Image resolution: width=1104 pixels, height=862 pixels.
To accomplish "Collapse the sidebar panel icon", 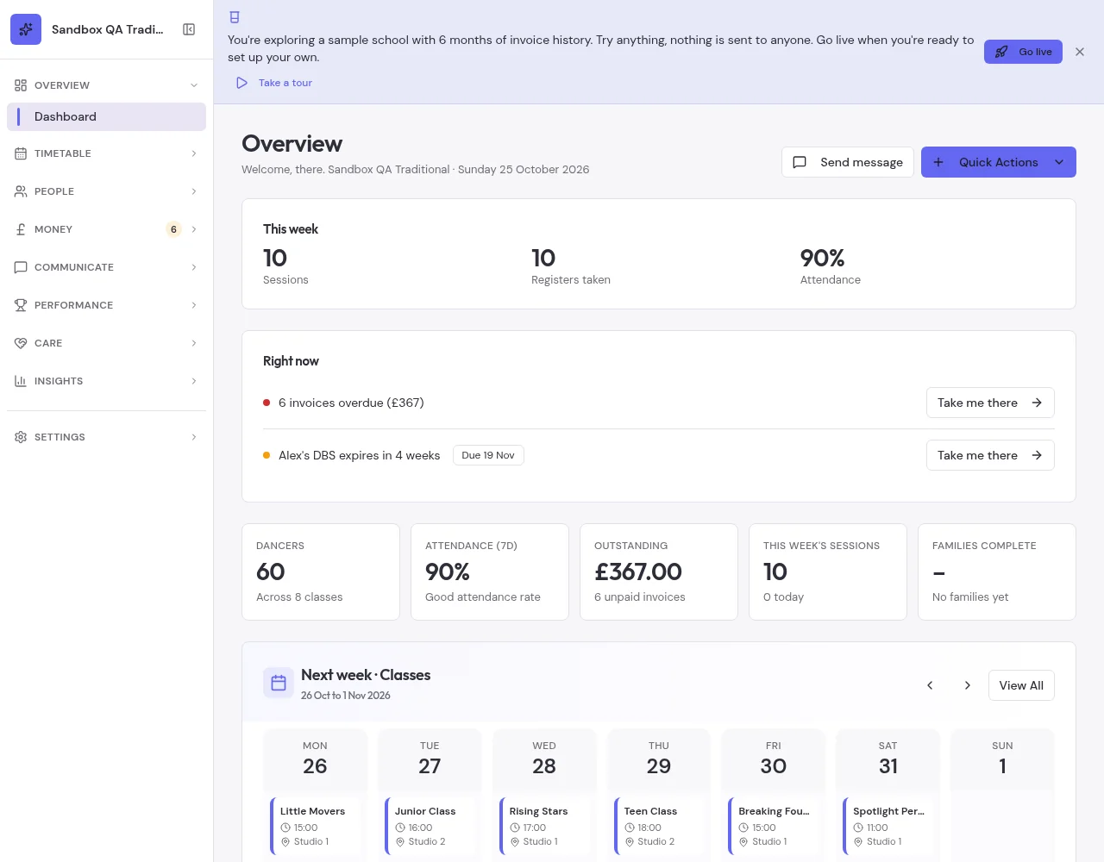I will pos(189,29).
